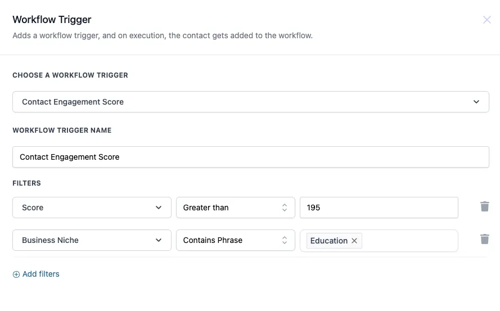Click the Contains Phrase stepper arrows

coord(285,240)
